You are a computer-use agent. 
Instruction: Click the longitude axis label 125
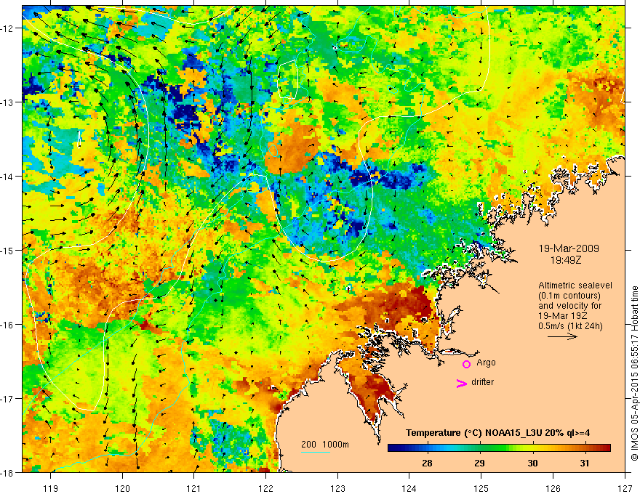click(x=481, y=488)
